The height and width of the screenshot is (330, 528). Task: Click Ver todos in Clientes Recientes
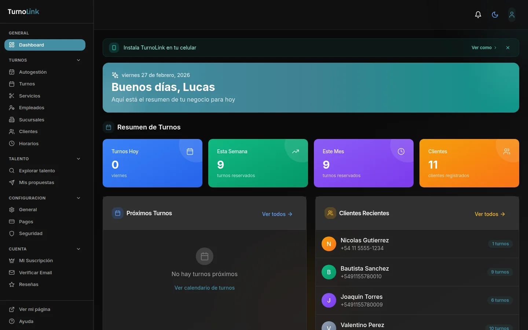[490, 214]
